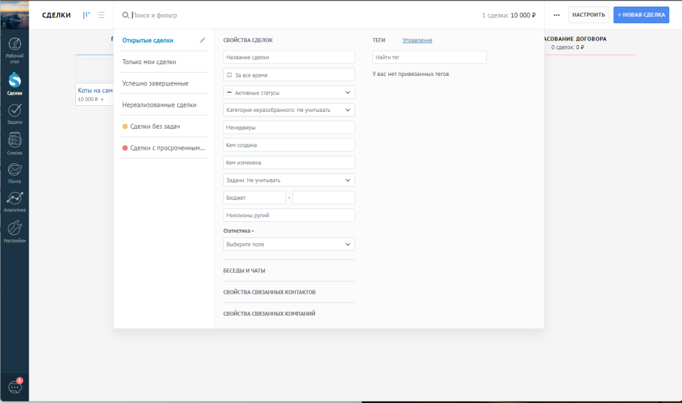Expand the Свойства связанных контактов section
This screenshot has height=403, width=682.
tap(269, 292)
